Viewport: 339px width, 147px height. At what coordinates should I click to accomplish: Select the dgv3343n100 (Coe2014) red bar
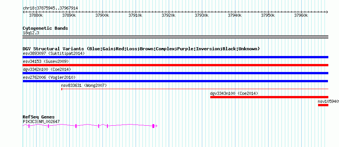pyautogui.click(x=269, y=97)
